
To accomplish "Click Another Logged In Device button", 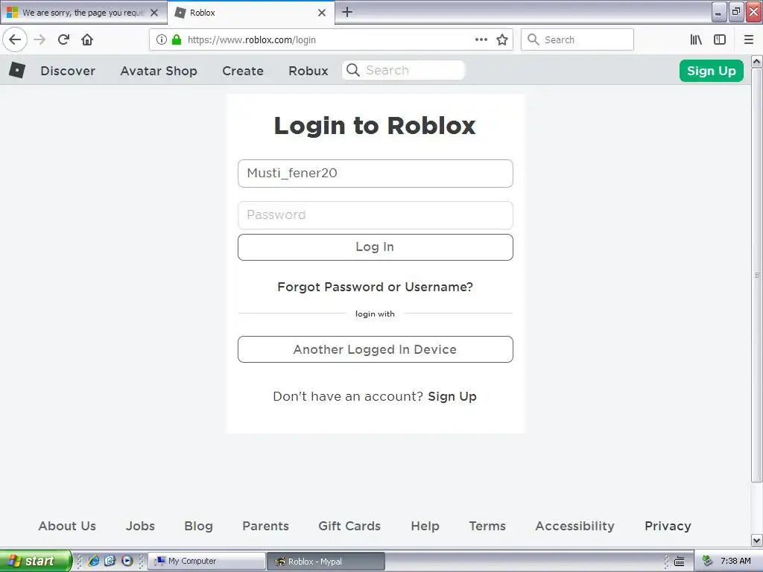I will pos(376,349).
